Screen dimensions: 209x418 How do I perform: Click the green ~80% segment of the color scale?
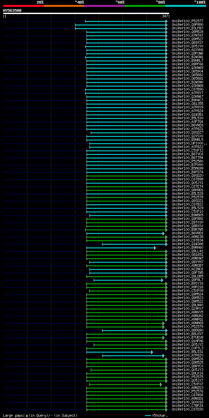pos(145,6)
